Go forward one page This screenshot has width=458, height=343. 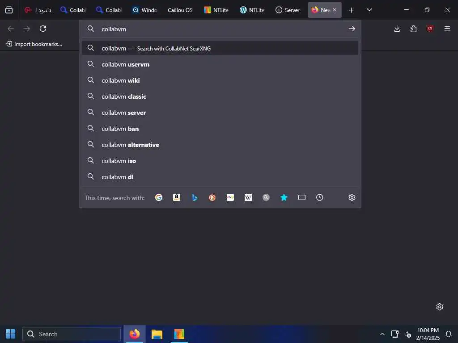(x=26, y=29)
